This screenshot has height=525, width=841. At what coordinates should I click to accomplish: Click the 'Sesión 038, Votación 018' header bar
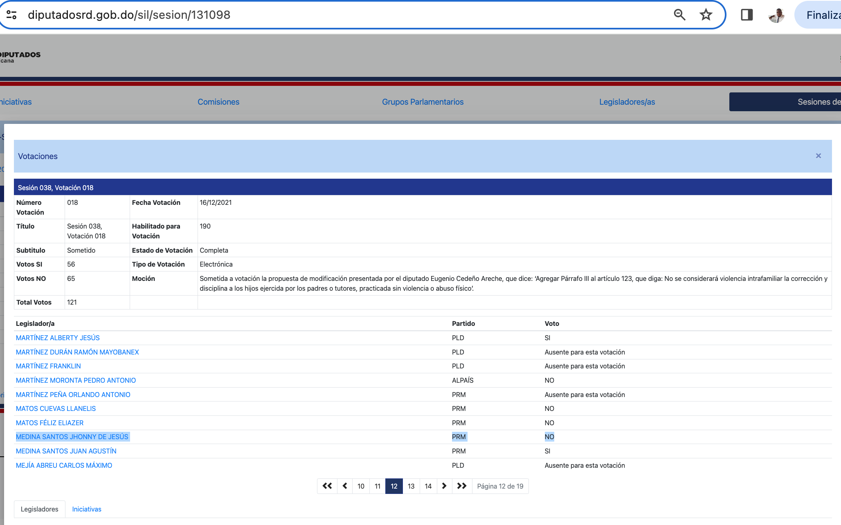pyautogui.click(x=423, y=188)
